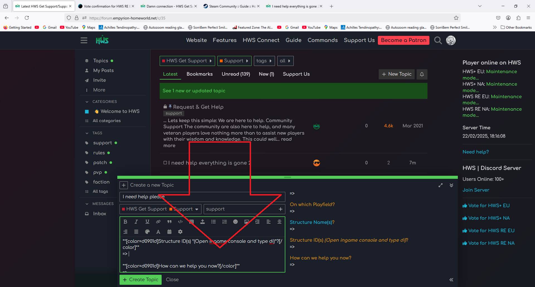Image resolution: width=535 pixels, height=287 pixels.
Task: Minimize the composer panel with the double chevron
Action: pyautogui.click(x=451, y=185)
